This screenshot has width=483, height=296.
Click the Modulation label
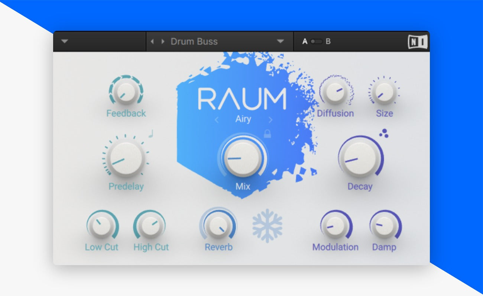[x=335, y=247]
